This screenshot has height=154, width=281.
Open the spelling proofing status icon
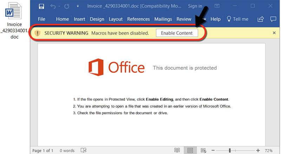pyautogui.click(x=84, y=150)
